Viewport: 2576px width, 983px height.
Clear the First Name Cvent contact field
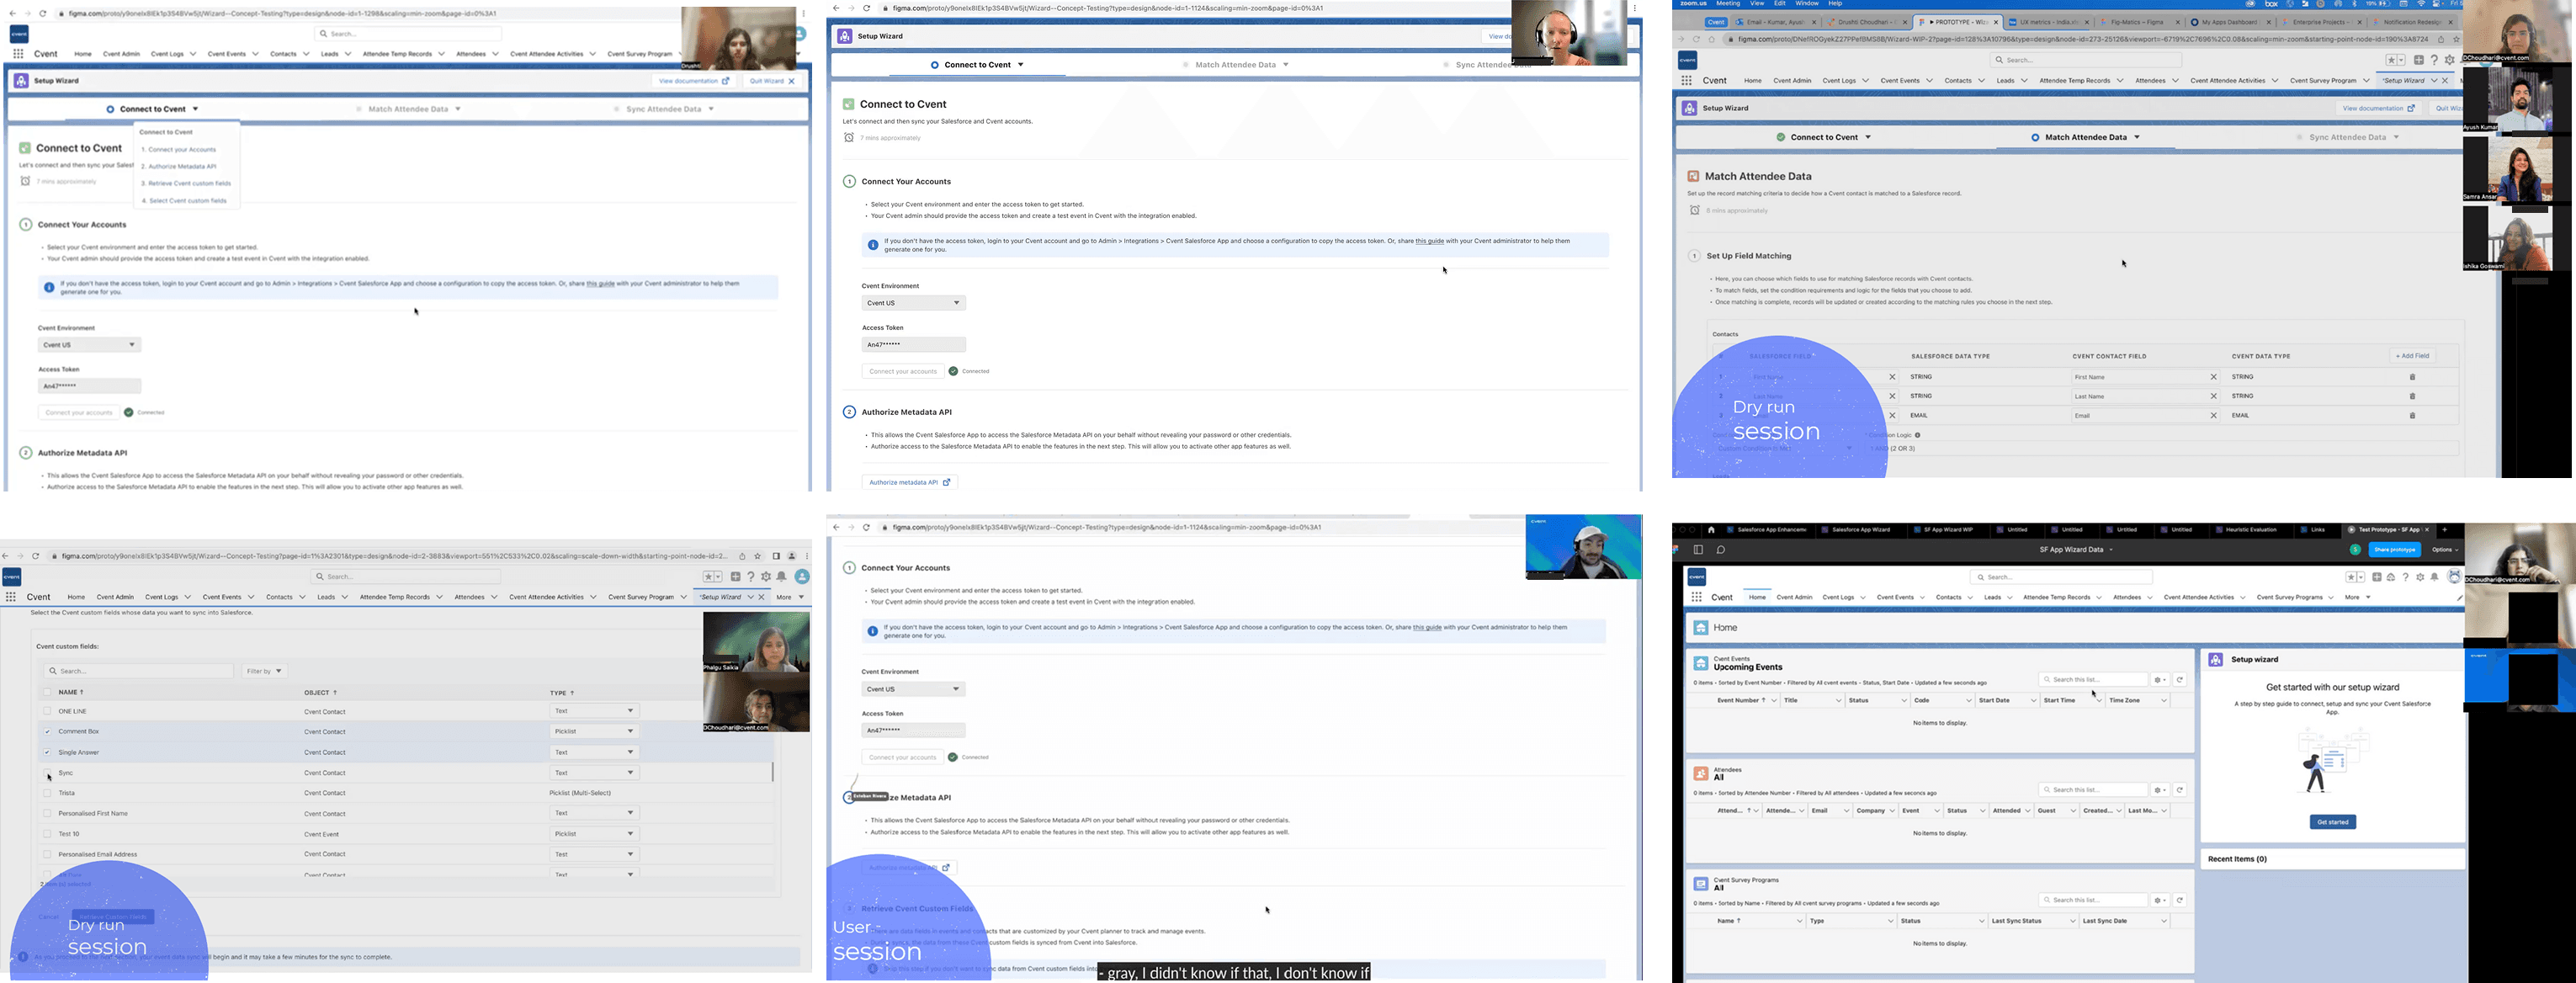(2213, 377)
